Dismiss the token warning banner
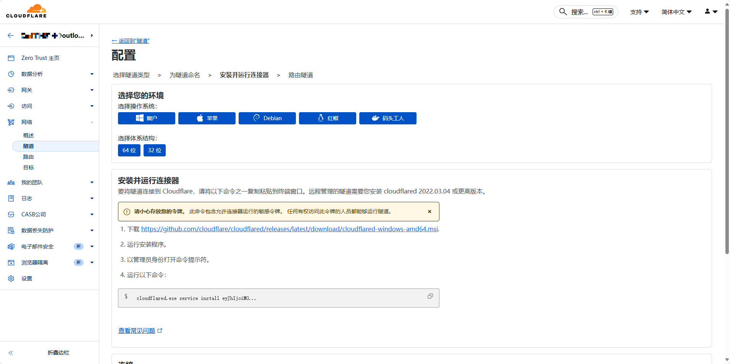730x364 pixels. click(x=430, y=211)
